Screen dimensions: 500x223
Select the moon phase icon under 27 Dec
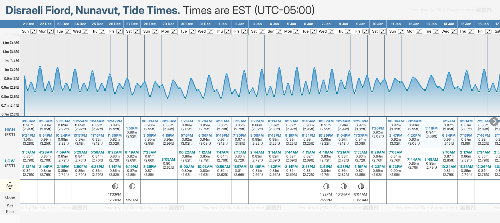132,186
